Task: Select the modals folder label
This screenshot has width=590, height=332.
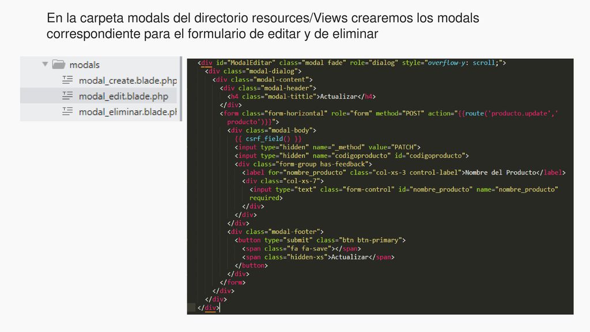Action: [x=84, y=65]
